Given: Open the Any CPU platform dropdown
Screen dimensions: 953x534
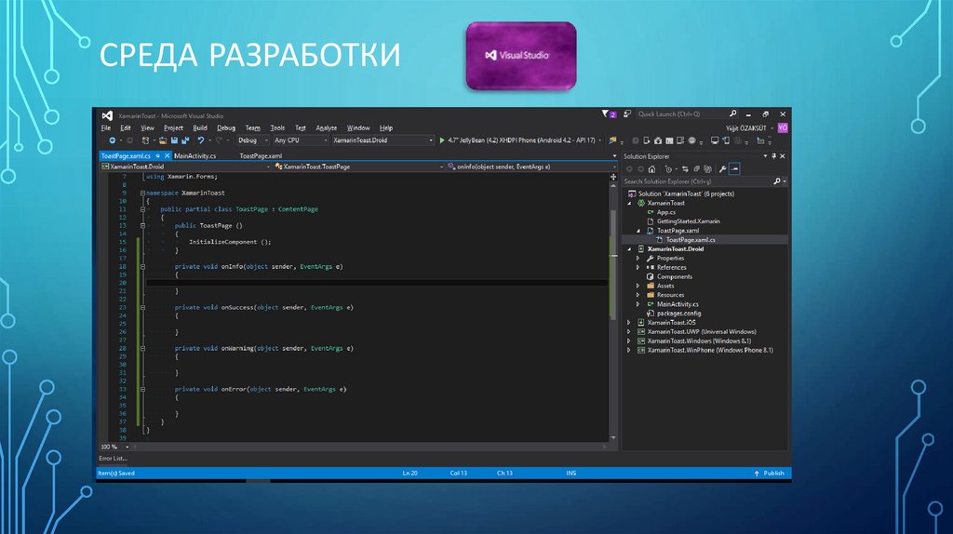Looking at the screenshot, I should coord(301,140).
